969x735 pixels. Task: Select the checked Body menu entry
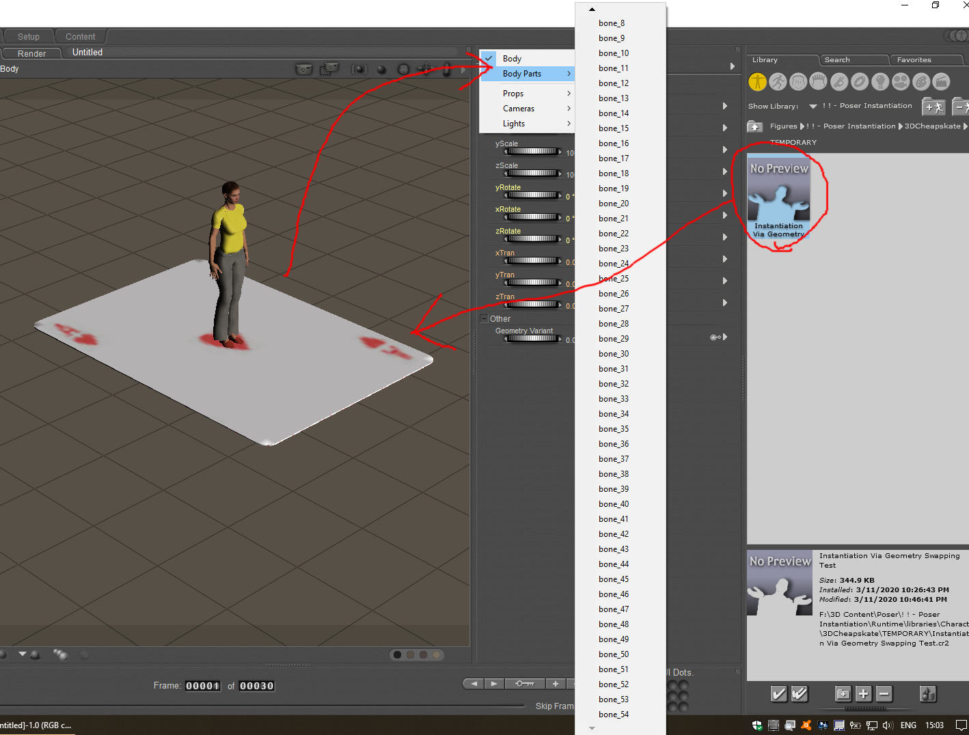(x=512, y=59)
